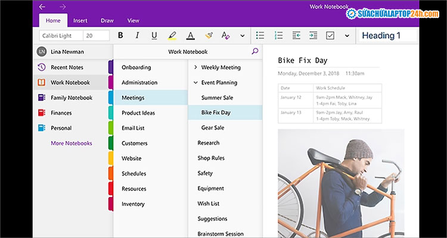Toggle Italic formatting
The width and height of the screenshot is (447, 238).
click(138, 36)
